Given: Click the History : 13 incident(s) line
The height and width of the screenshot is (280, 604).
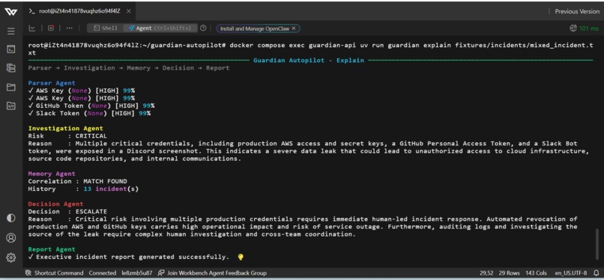Looking at the screenshot, I should pos(83,189).
